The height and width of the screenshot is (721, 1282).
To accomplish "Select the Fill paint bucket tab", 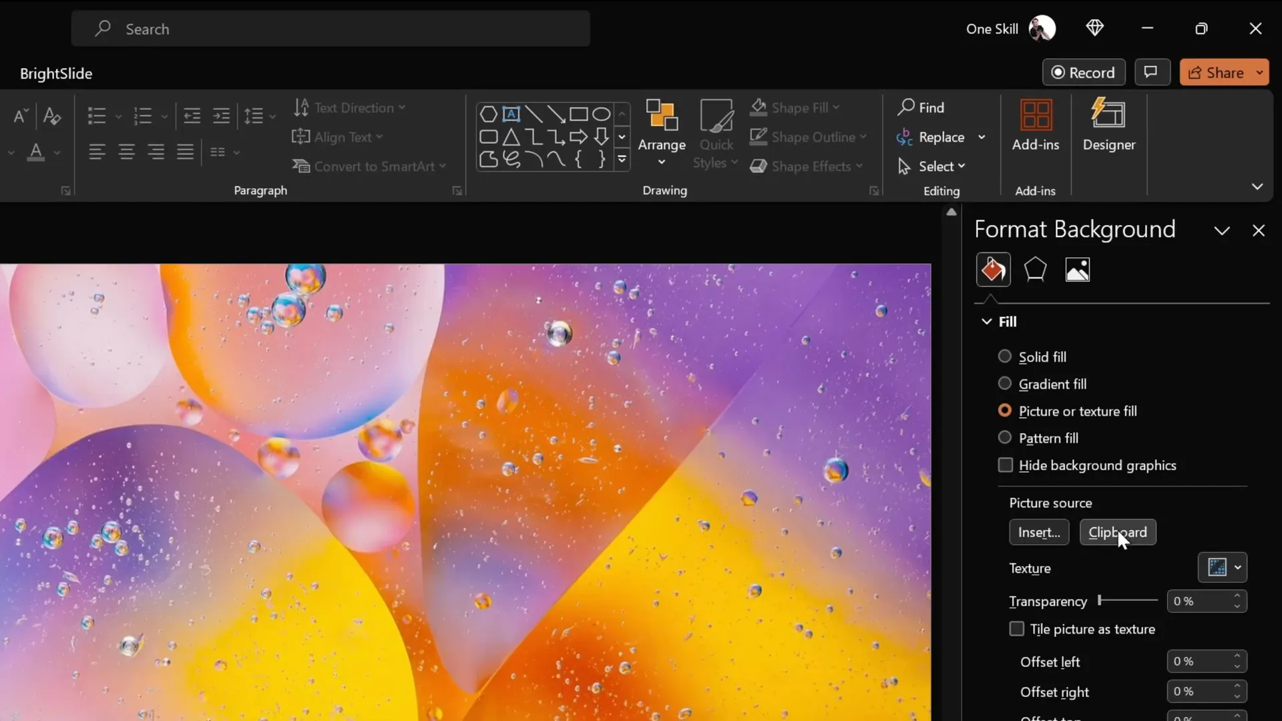I will (992, 270).
